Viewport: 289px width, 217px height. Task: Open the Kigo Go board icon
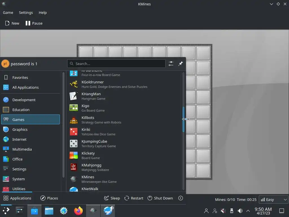coord(74,108)
